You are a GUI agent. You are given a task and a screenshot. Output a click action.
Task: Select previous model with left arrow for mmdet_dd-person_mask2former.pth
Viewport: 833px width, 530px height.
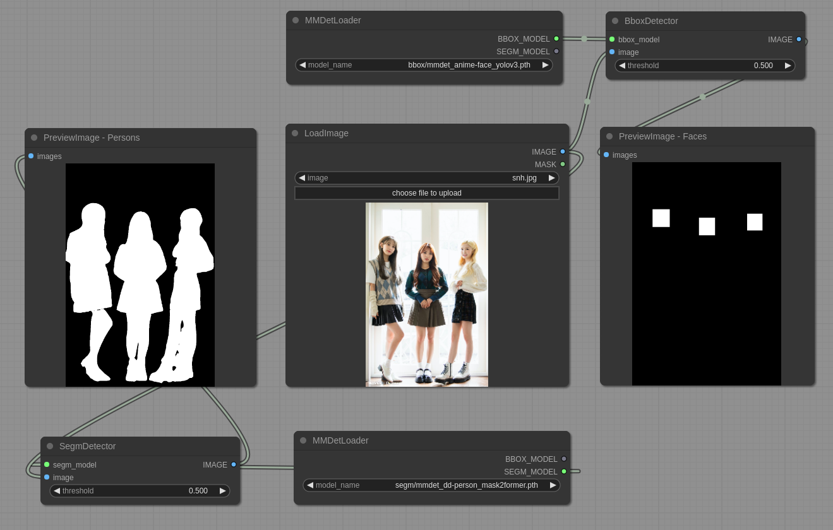click(310, 485)
